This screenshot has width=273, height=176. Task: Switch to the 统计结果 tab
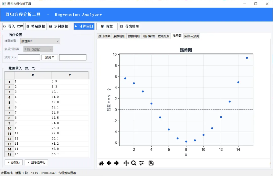point(104,36)
